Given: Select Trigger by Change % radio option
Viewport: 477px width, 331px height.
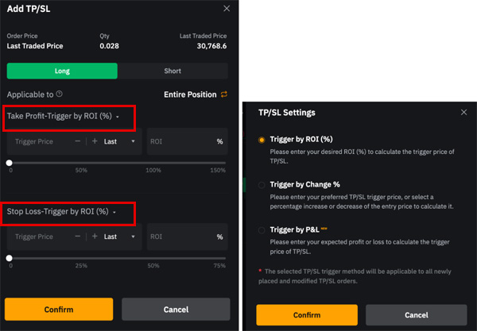Looking at the screenshot, I should [x=262, y=185].
